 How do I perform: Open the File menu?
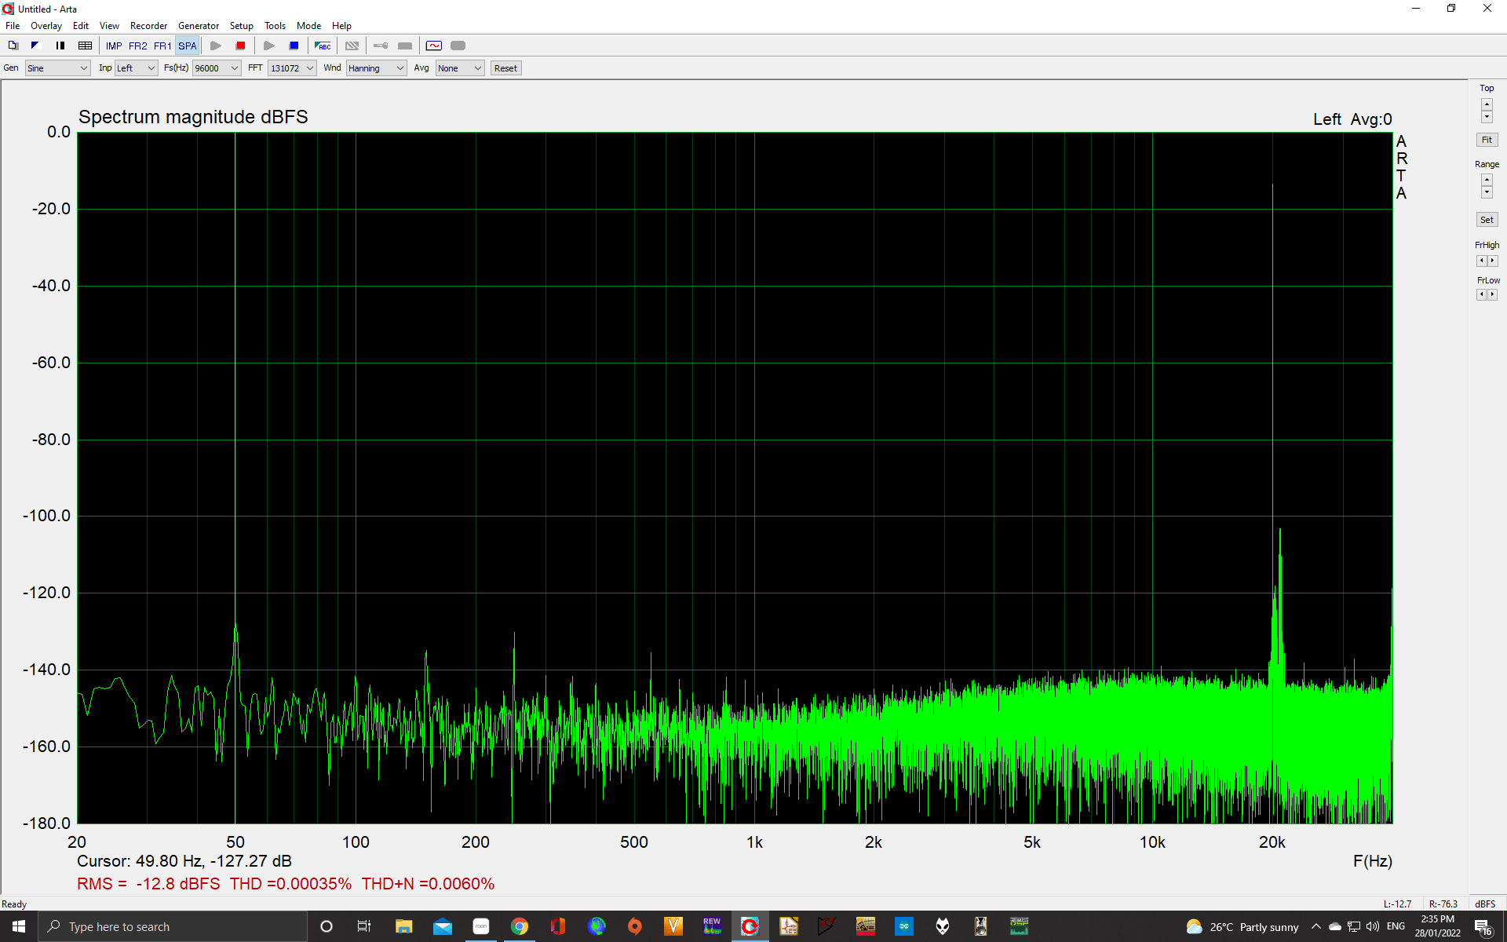(x=13, y=26)
